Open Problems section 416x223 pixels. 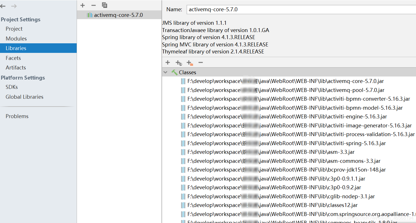pos(17,116)
